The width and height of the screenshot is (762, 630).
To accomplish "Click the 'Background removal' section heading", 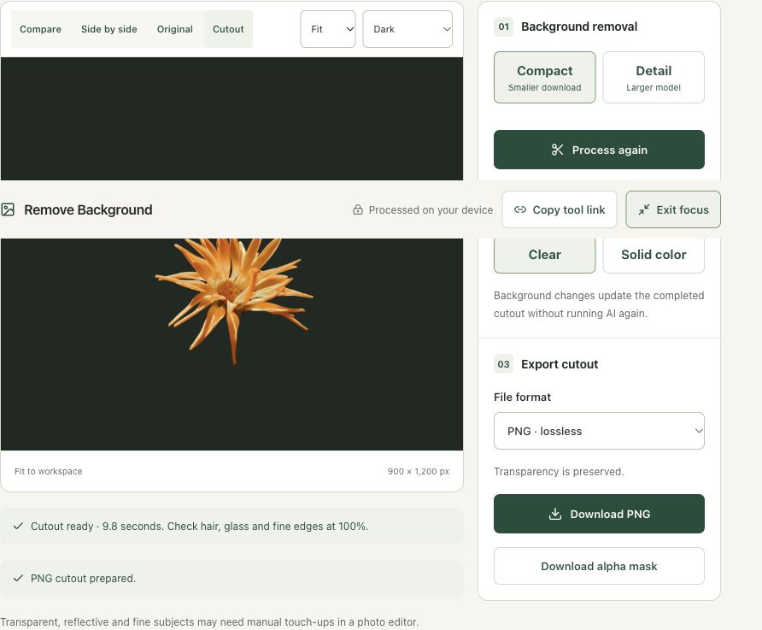I will coord(579,26).
